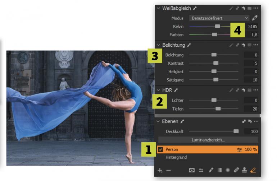277x181 pixels.
Task: Click the Luminanzbereich button
Action: point(208,140)
